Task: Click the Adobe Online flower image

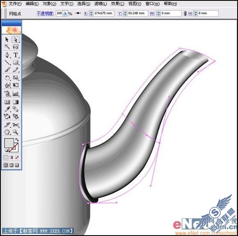Action: click(11, 30)
